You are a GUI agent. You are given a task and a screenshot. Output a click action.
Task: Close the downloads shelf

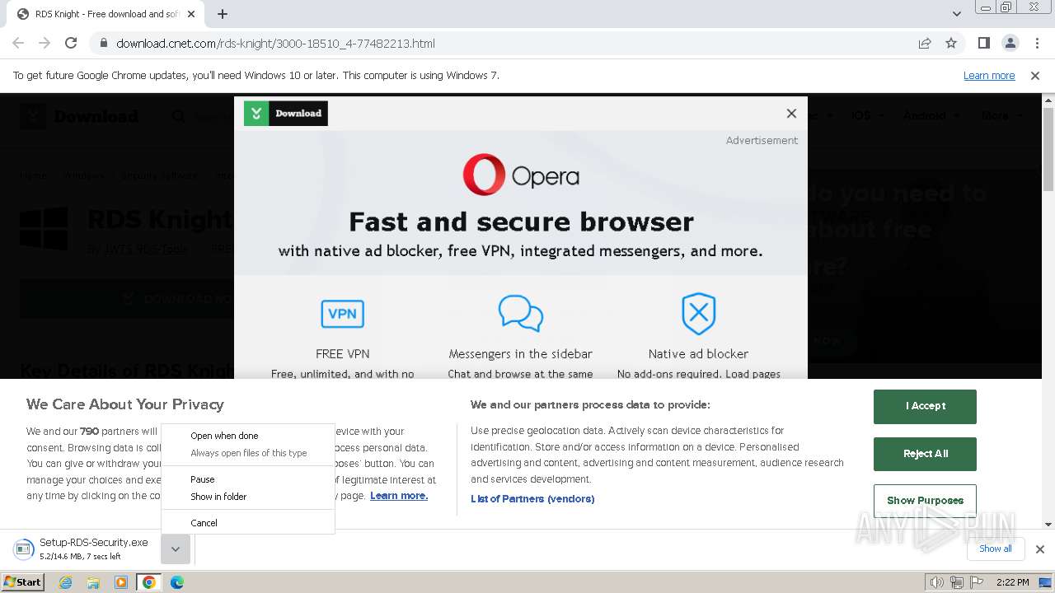coord(1039,549)
